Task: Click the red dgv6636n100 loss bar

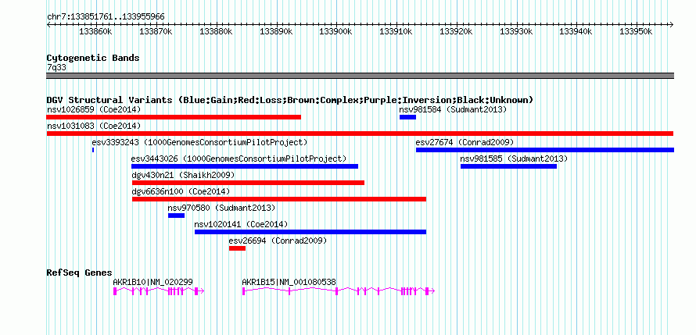Action: point(279,199)
